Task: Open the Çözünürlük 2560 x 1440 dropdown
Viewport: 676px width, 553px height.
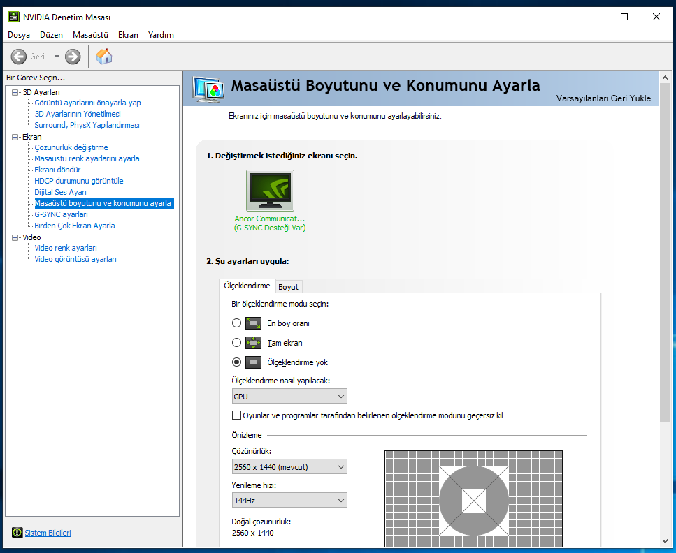Action: coord(289,467)
